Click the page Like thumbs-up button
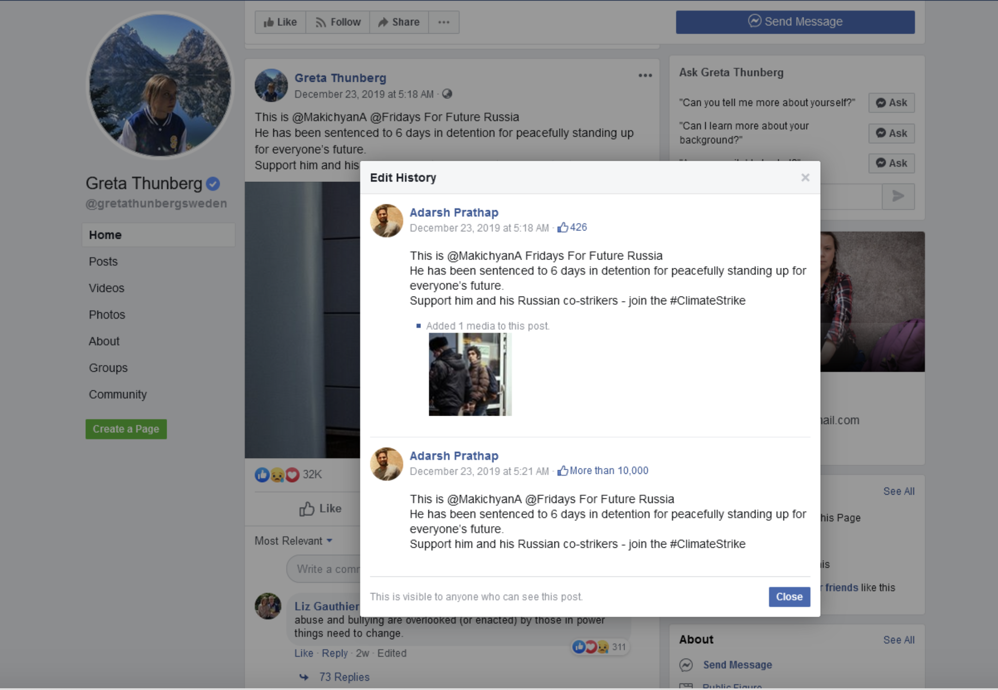998x690 pixels. (x=280, y=22)
